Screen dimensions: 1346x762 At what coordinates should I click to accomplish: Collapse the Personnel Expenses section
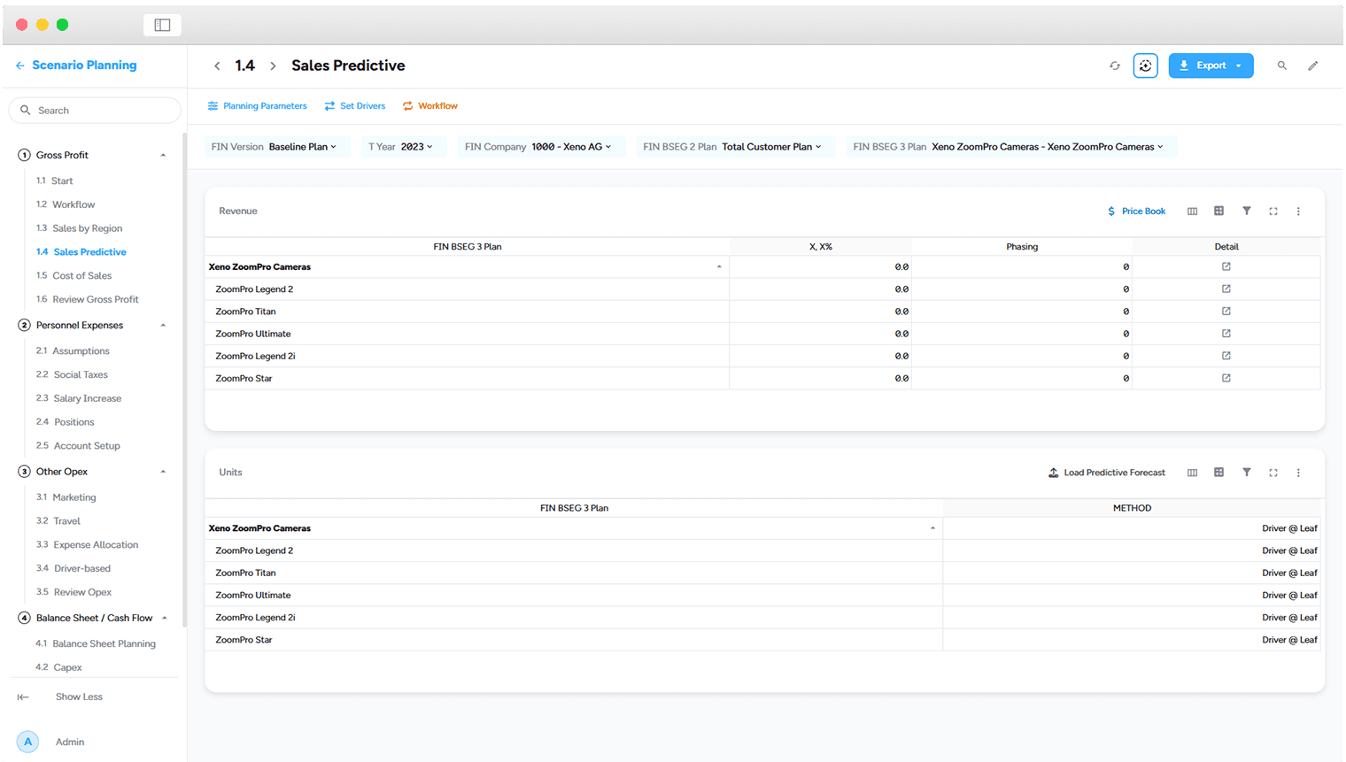click(x=163, y=326)
